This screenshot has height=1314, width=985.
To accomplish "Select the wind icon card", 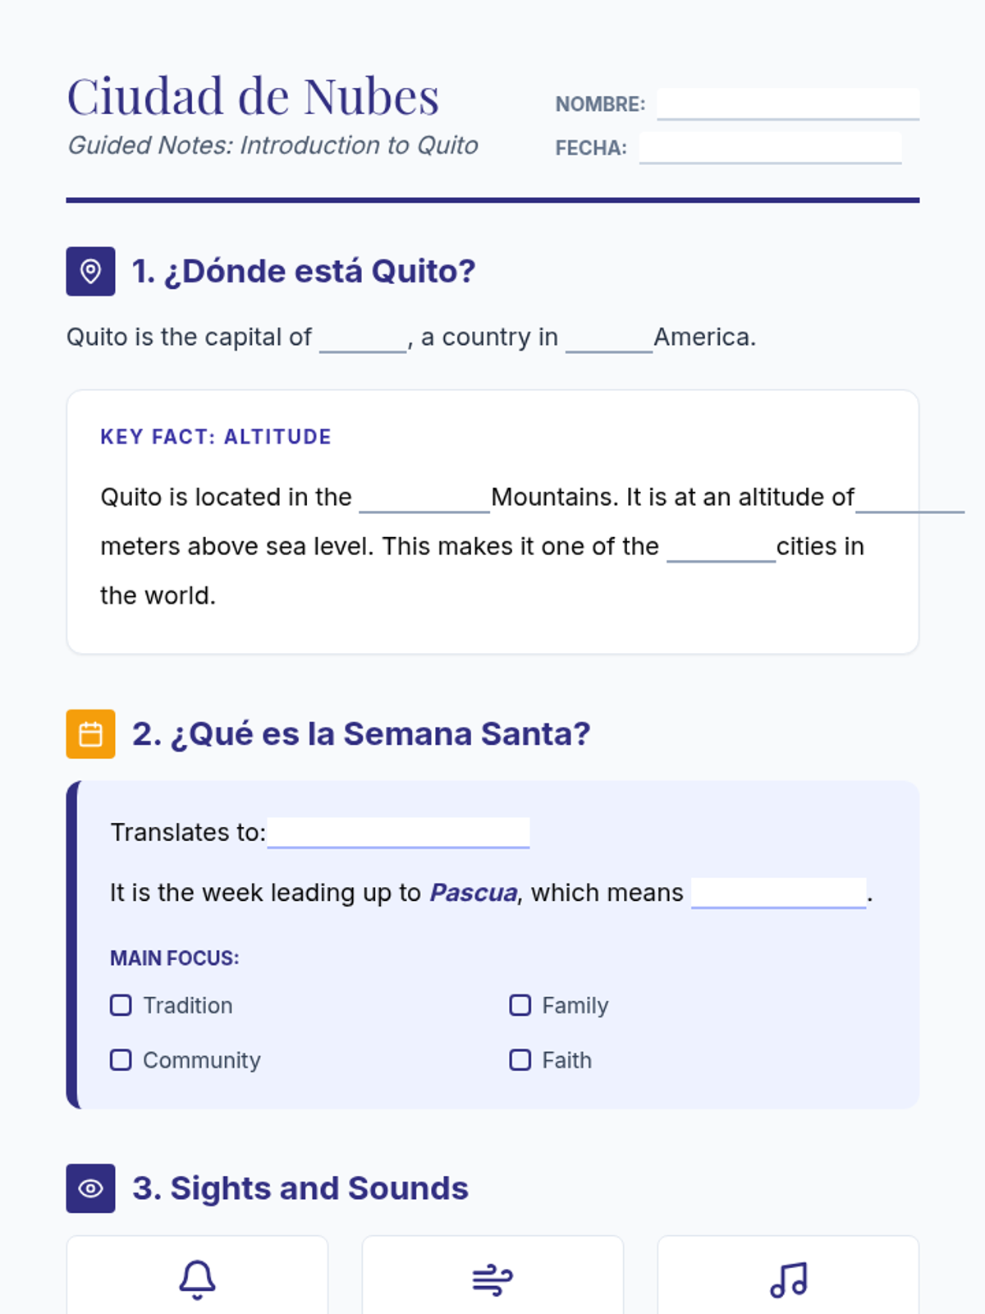I will coord(492,1275).
